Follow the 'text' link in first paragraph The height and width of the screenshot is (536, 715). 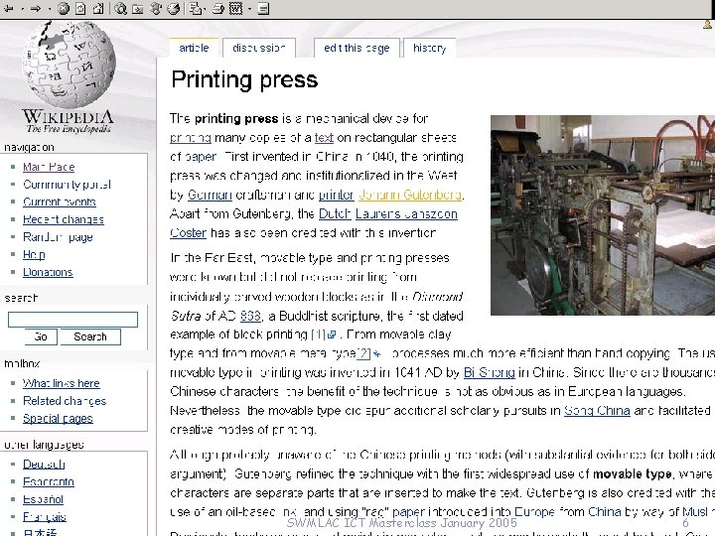coord(324,138)
